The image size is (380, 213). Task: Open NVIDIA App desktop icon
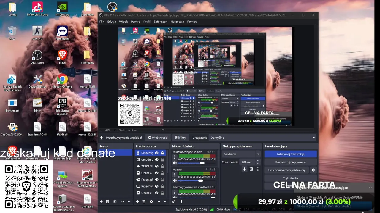[62, 9]
